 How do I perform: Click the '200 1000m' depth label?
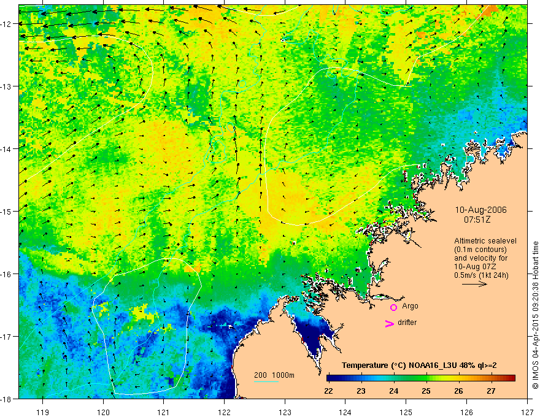274,375
